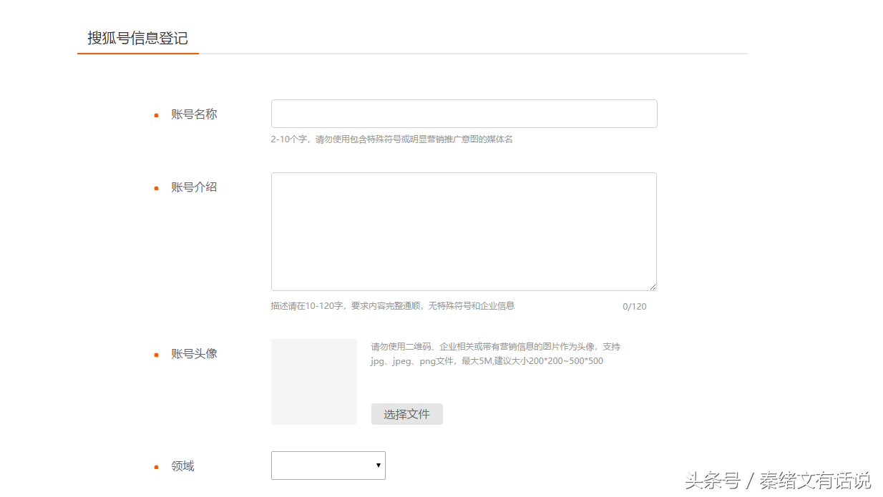
Task: Click the 搜狐号信息登记 tab header
Action: pos(137,38)
